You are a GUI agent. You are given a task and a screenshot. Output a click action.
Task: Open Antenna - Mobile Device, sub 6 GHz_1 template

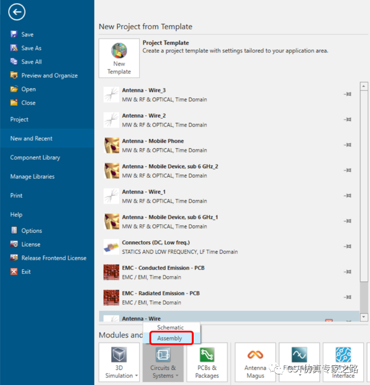[229, 221]
